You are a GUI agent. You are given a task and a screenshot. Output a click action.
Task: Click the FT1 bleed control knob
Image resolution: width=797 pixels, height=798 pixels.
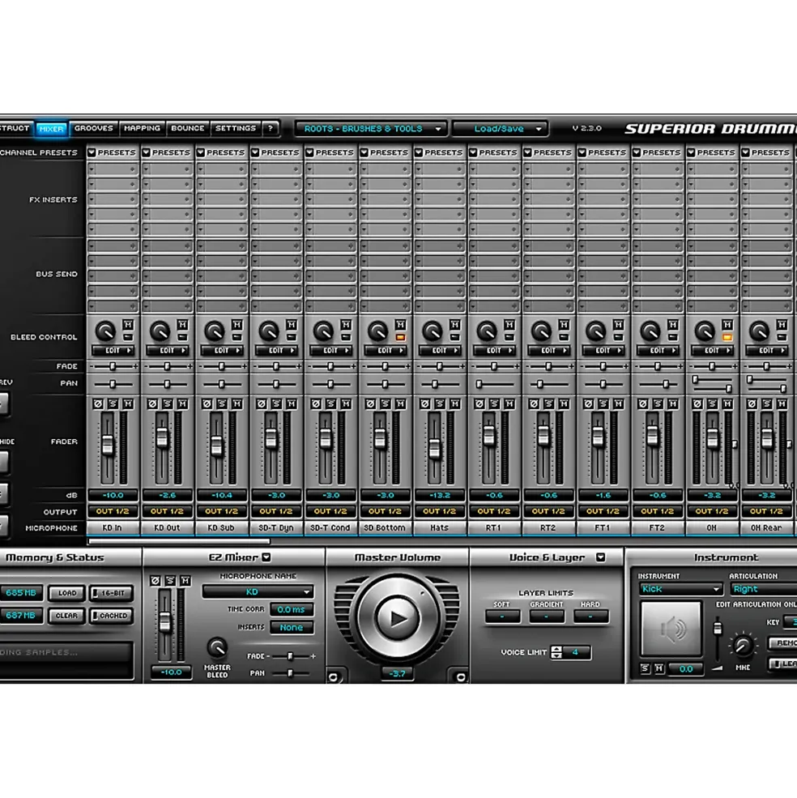(596, 331)
